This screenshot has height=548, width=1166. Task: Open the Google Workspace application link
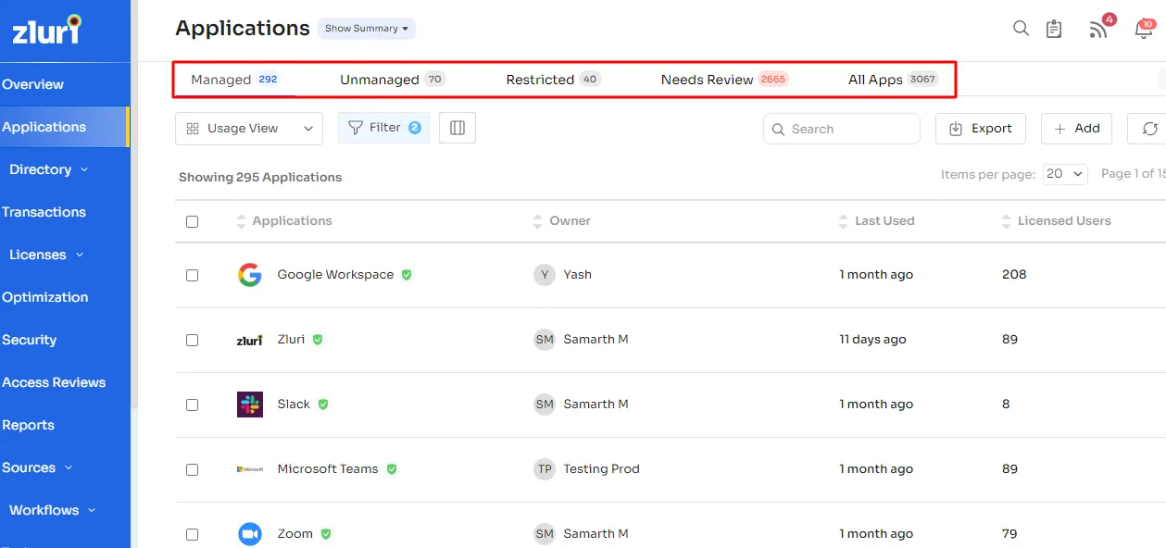coord(335,275)
